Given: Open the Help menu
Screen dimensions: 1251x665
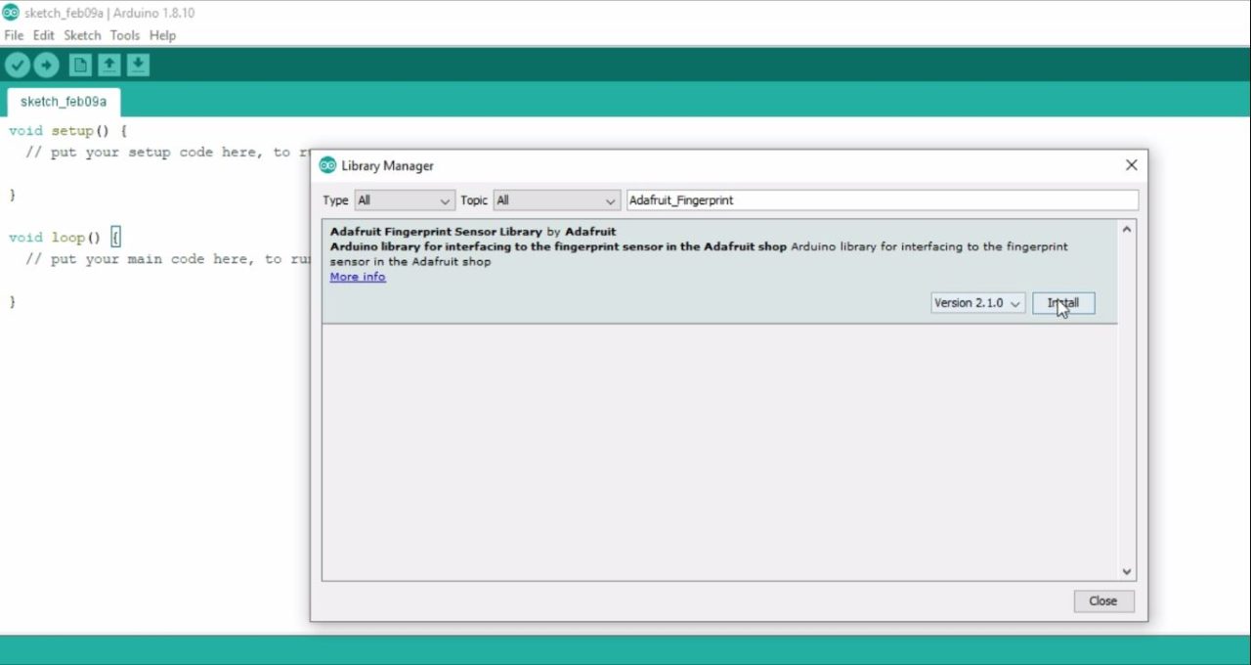Looking at the screenshot, I should point(162,35).
